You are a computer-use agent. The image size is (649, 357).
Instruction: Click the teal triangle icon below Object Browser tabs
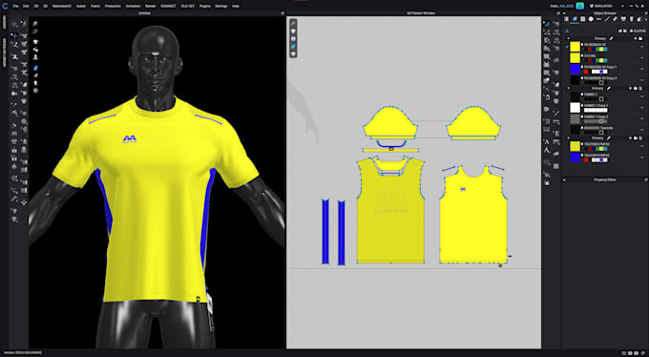coord(567,31)
